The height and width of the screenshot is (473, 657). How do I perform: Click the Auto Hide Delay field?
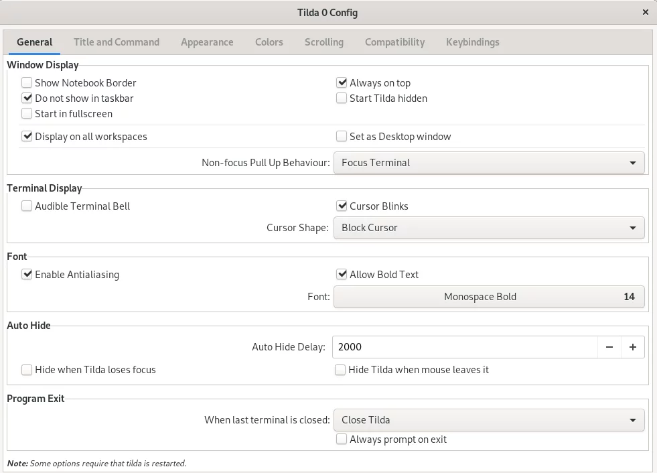[465, 347]
